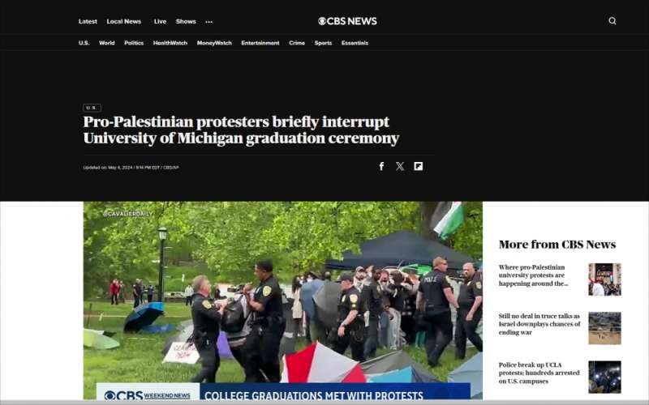Share article on Facebook
This screenshot has height=405, width=649.
[381, 166]
